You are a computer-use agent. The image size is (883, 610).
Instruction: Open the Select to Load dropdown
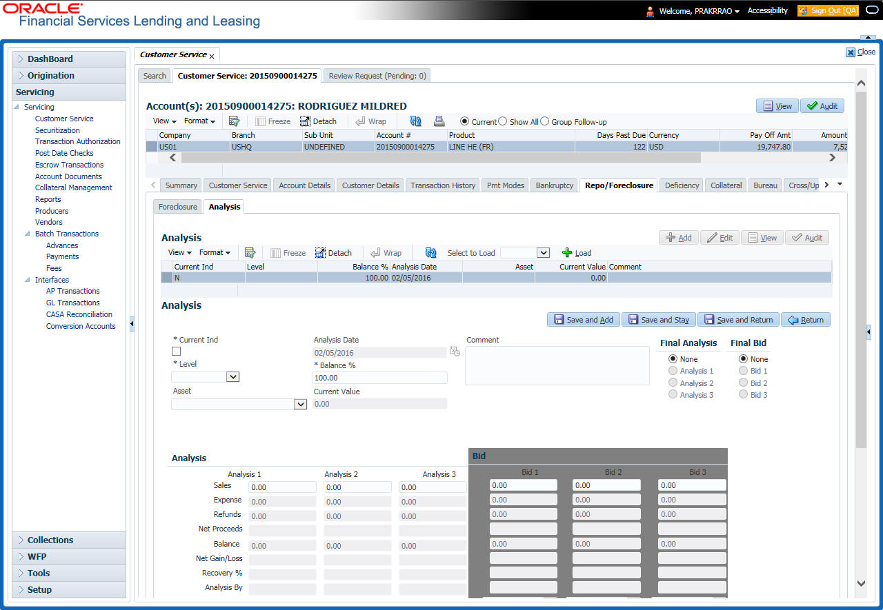pos(543,253)
